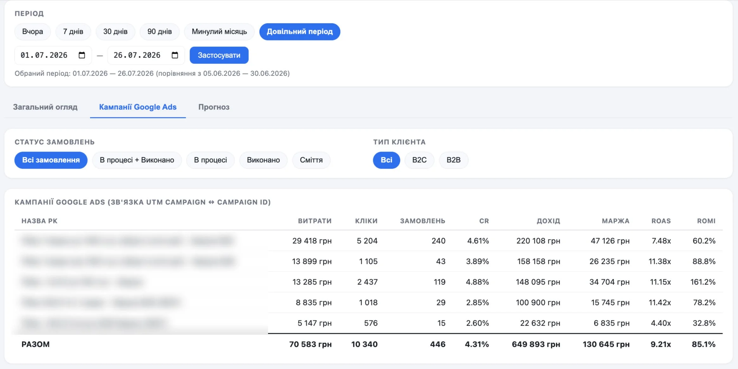Choose B2B client type

[453, 160]
